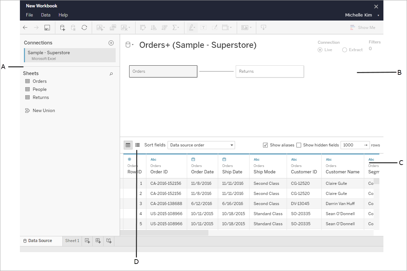Open the sheet search in the Sheets pane
This screenshot has height=271, width=407.
111,73
